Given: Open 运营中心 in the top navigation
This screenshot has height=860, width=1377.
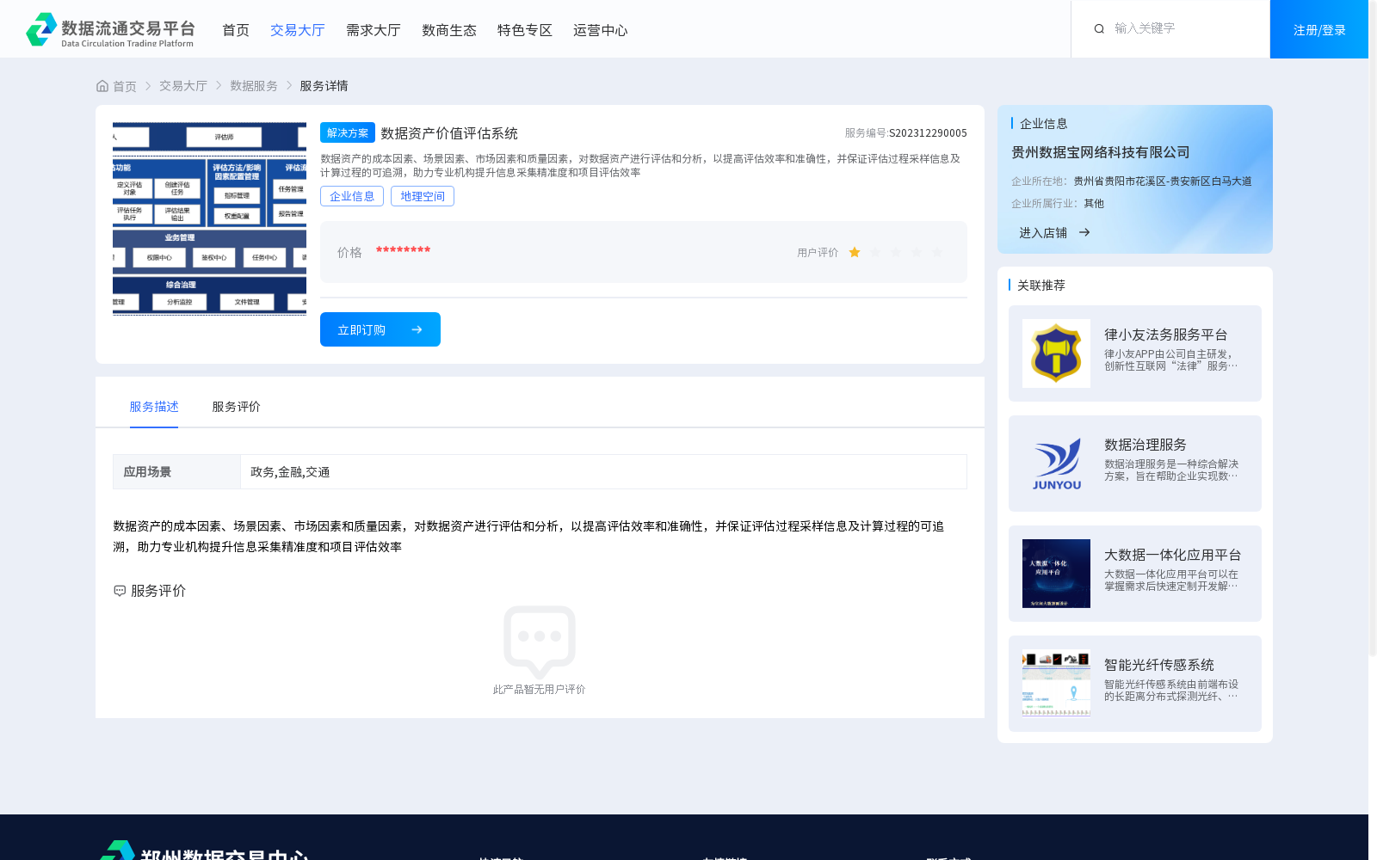Looking at the screenshot, I should (x=601, y=30).
